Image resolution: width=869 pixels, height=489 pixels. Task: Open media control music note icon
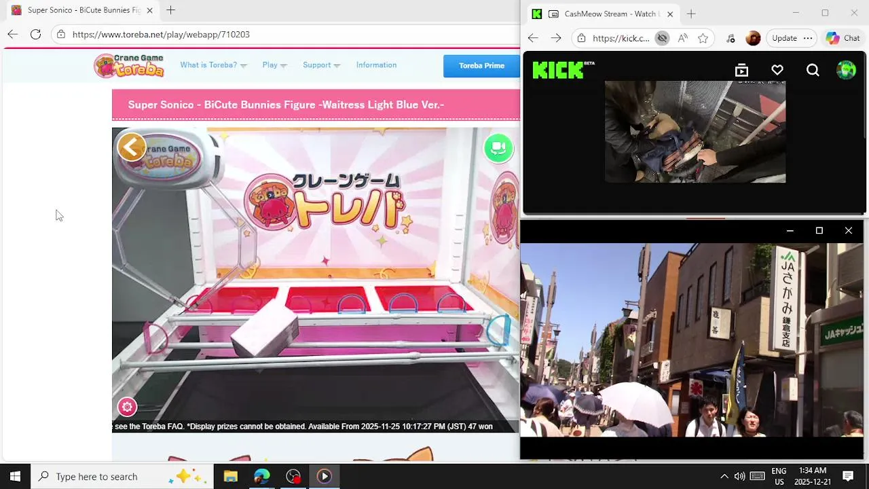tap(731, 38)
